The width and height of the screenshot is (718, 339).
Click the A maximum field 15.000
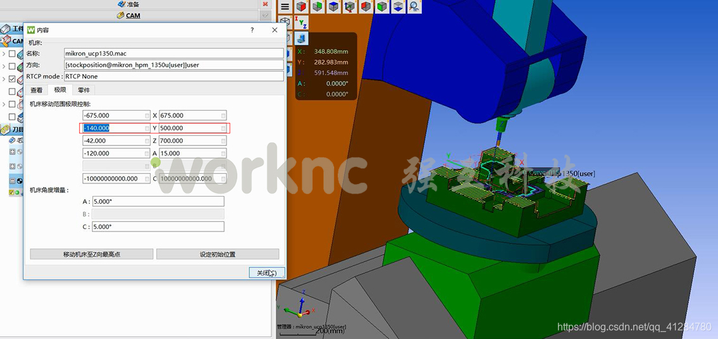tap(193, 153)
